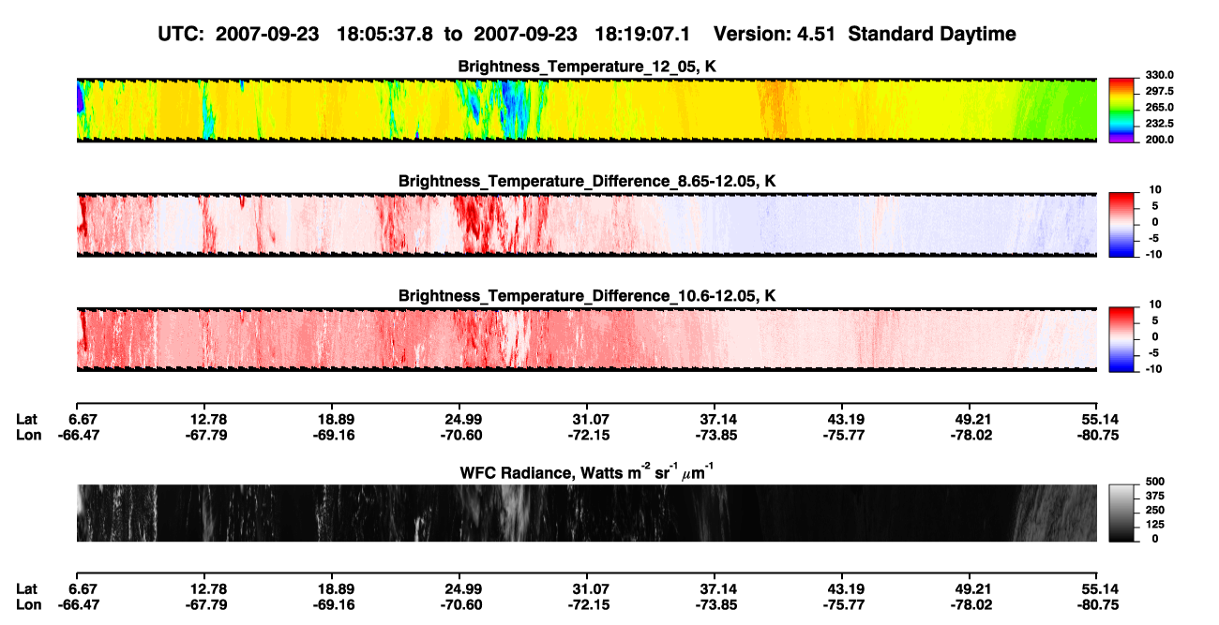The width and height of the screenshot is (1219, 625).
Task: Click the grayscale WFC Radiance colorbar
Action: click(x=1122, y=513)
